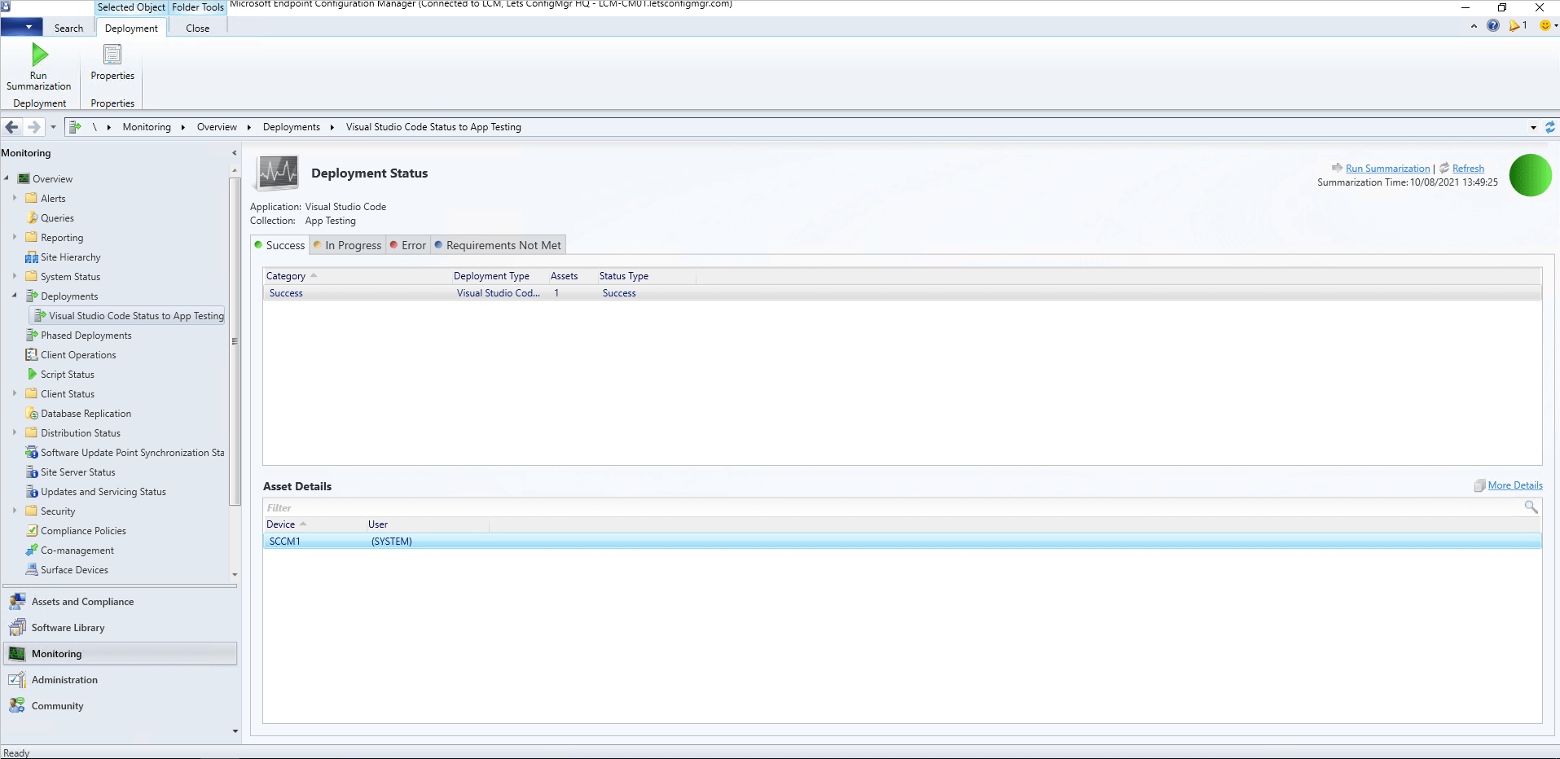
Task: Click the Database Replication icon
Action: [32, 414]
